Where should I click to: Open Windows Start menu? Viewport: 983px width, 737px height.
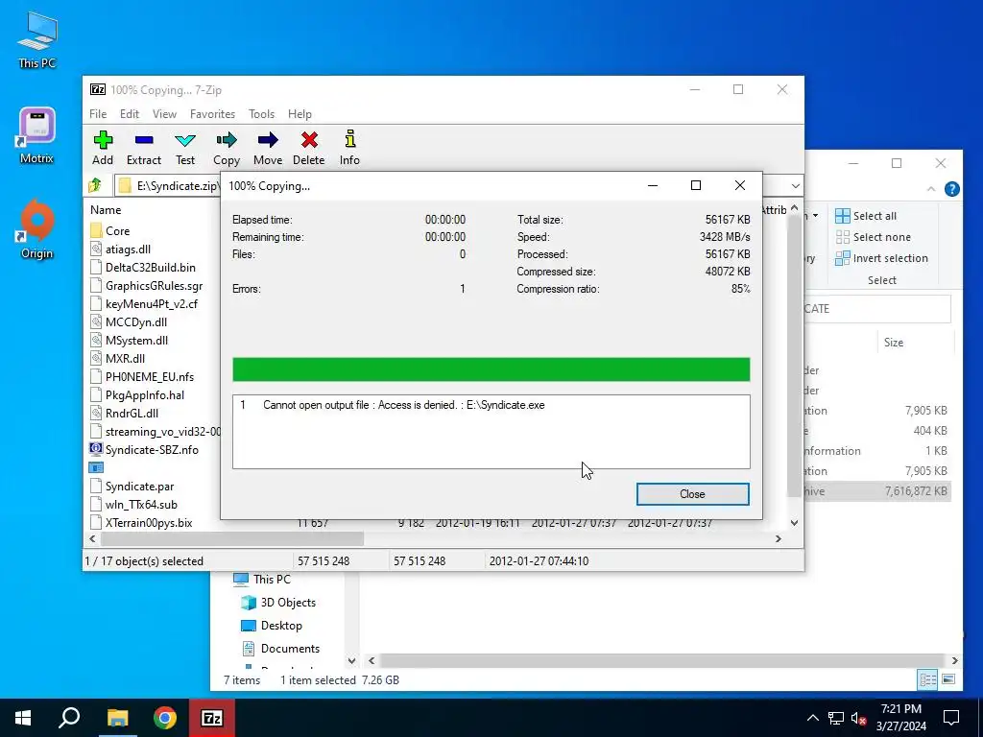[x=23, y=718]
